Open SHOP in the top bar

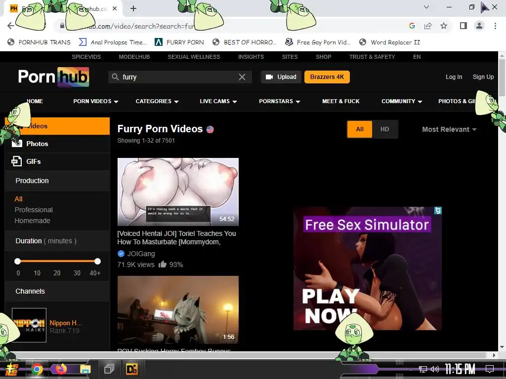pyautogui.click(x=323, y=57)
